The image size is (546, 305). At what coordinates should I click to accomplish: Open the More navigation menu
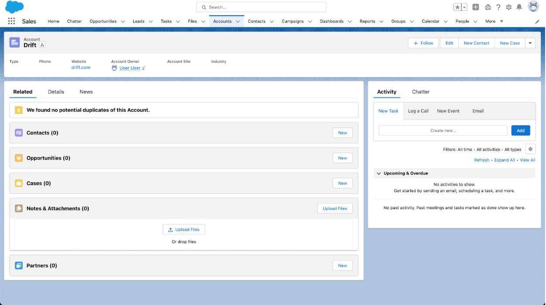coord(494,21)
